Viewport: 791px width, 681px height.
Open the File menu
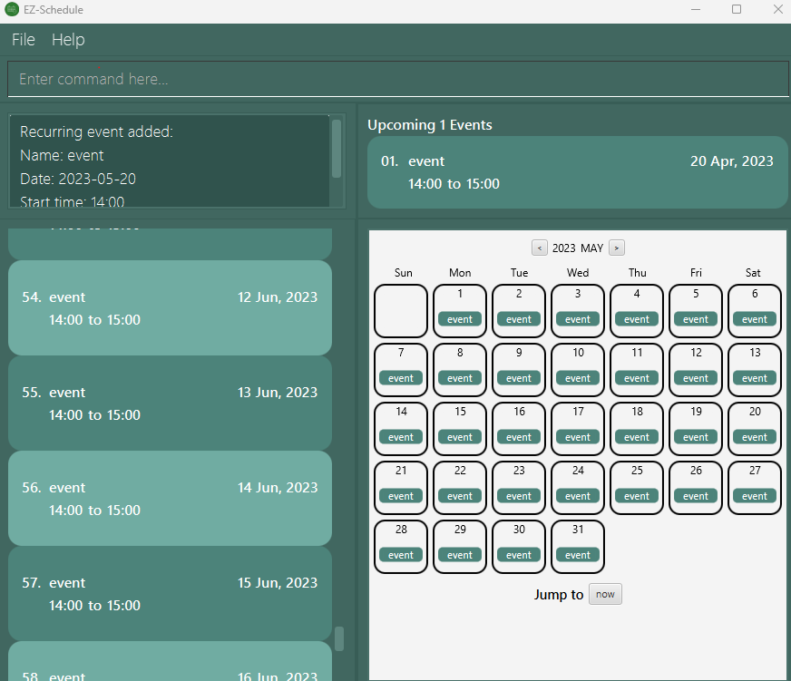coord(24,39)
